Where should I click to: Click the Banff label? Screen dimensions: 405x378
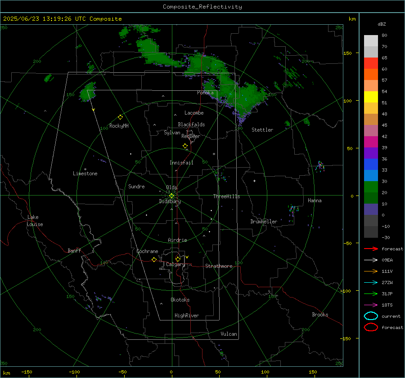(x=74, y=250)
